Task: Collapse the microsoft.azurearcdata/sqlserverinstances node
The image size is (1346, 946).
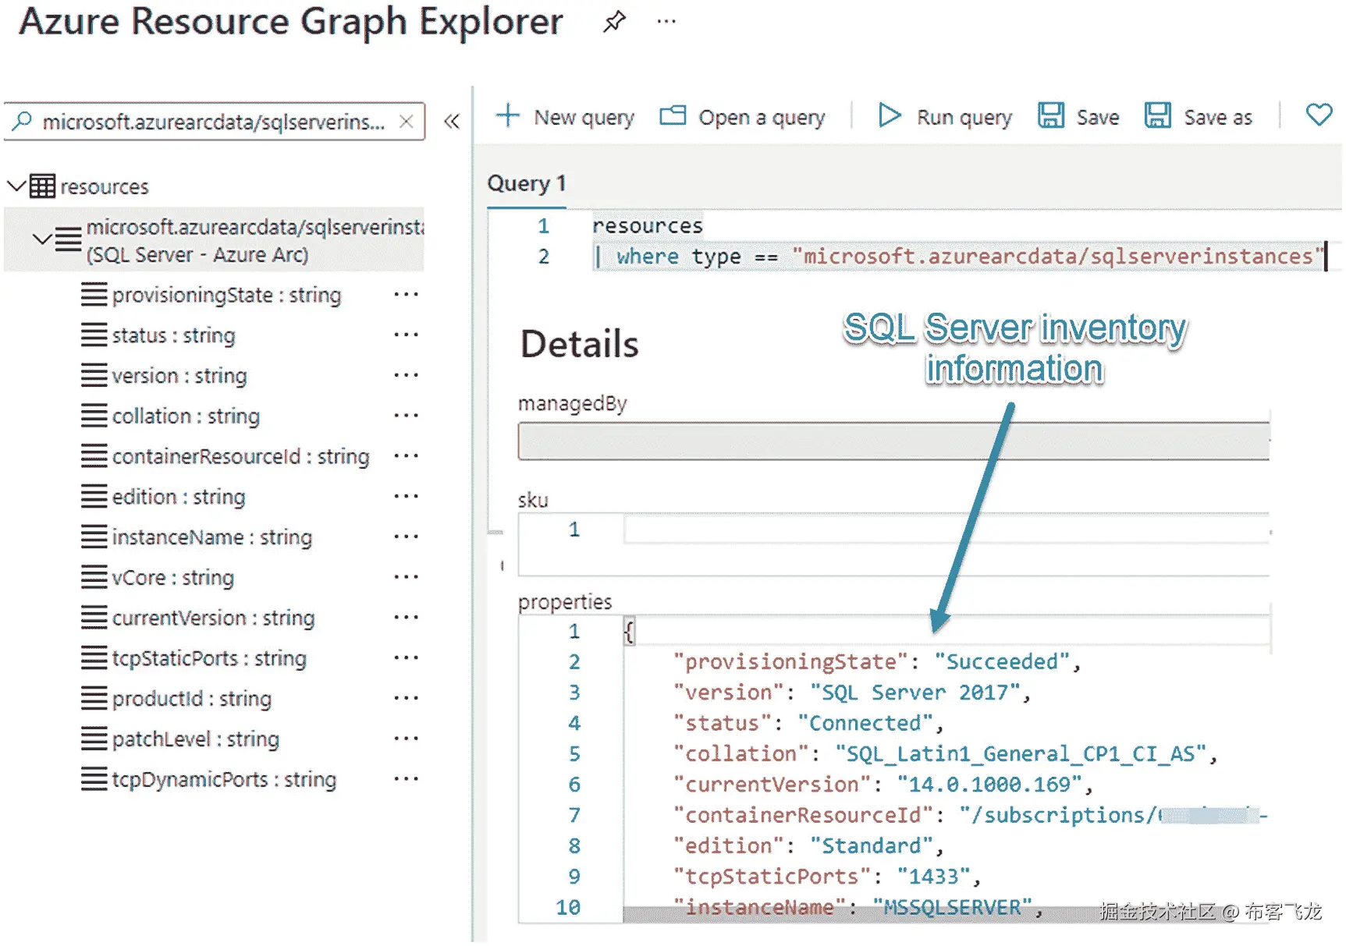Action: [x=42, y=239]
